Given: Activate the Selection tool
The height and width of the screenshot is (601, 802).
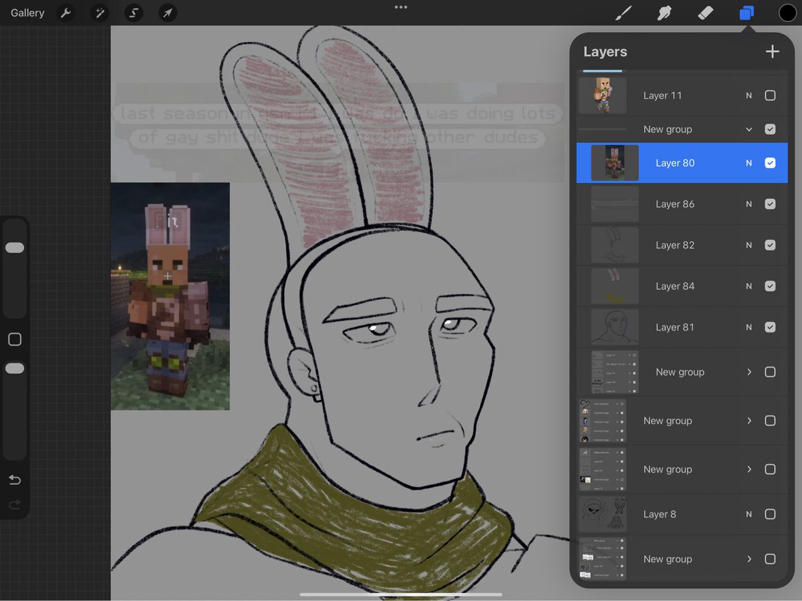Looking at the screenshot, I should coord(133,13).
